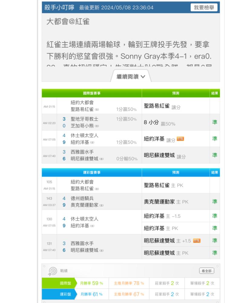Open 看全部 in the 戰績 panel

pos(206,271)
